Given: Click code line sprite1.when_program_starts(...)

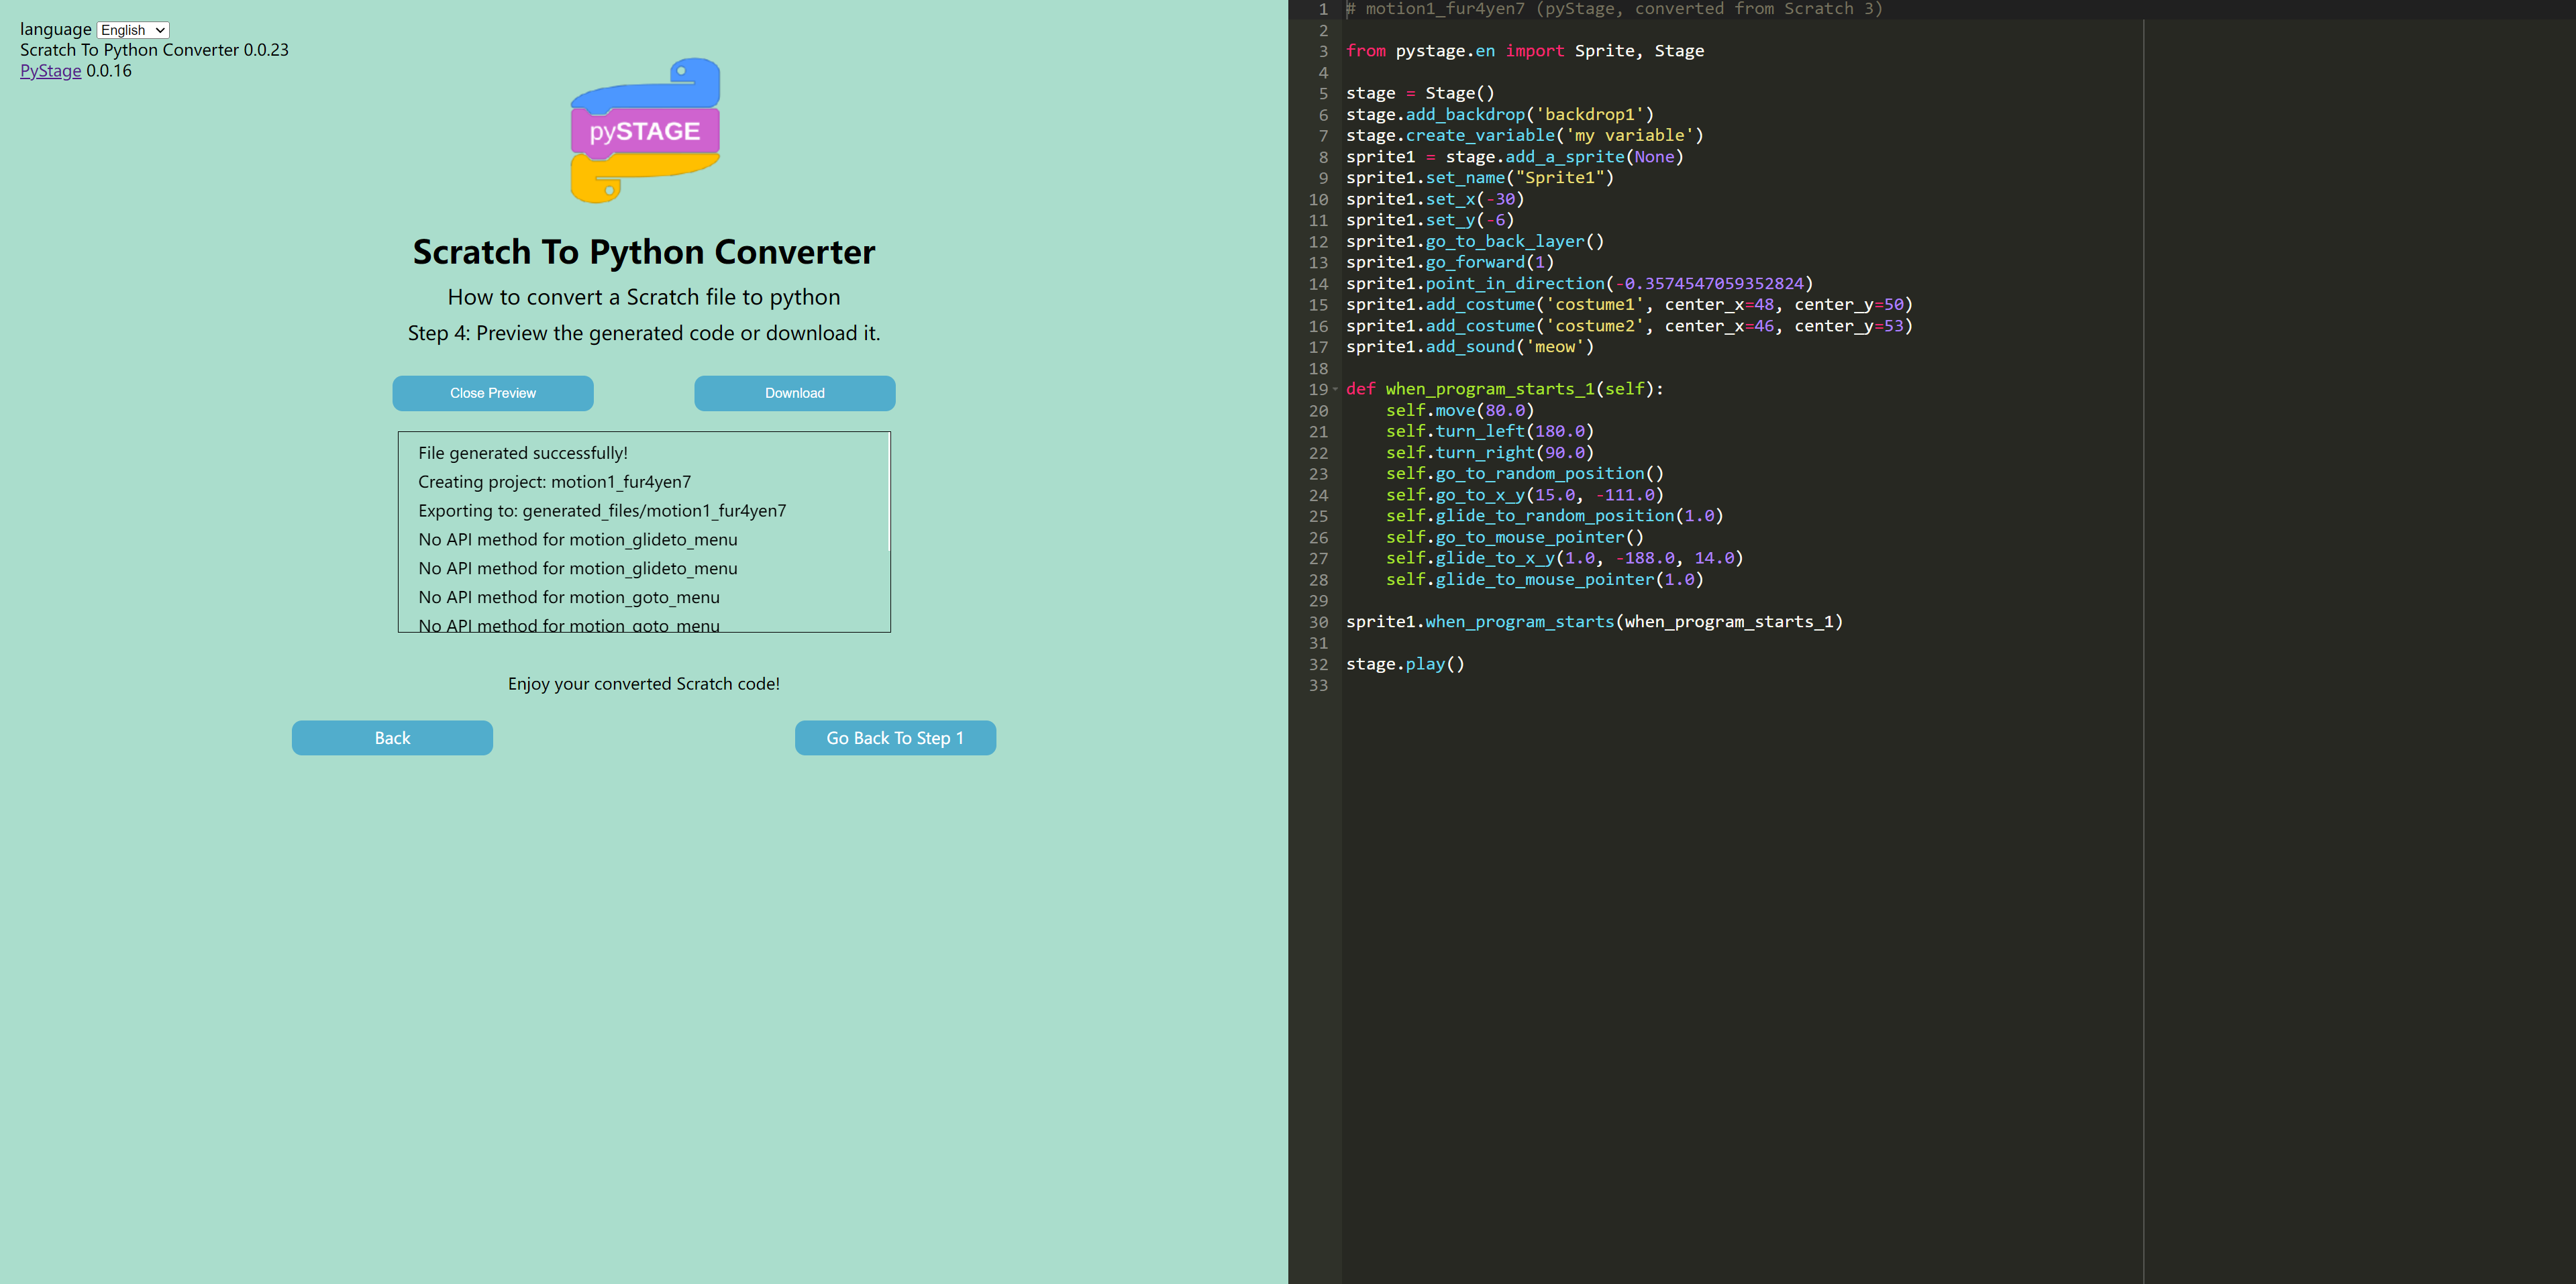Looking at the screenshot, I should [1595, 622].
